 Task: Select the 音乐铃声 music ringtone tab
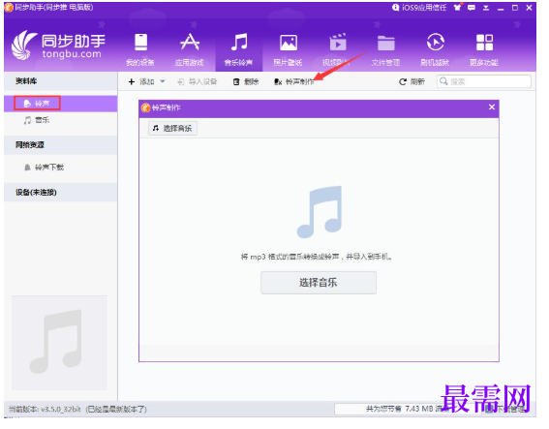pyautogui.click(x=239, y=49)
